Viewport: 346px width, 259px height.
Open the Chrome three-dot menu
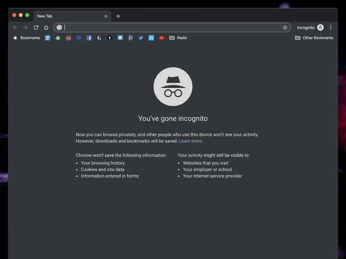[331, 27]
